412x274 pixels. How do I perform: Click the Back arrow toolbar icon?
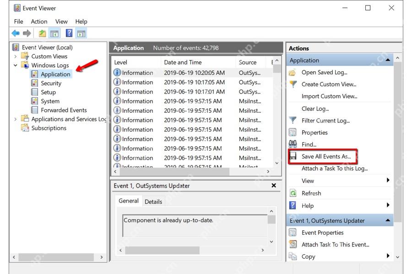[x=16, y=33]
